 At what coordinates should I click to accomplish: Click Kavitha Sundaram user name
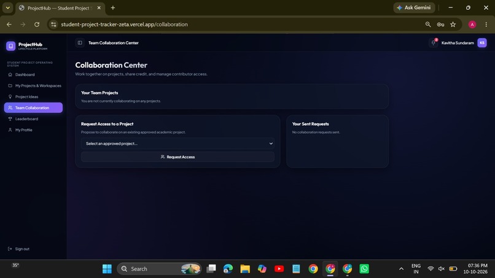(x=458, y=43)
